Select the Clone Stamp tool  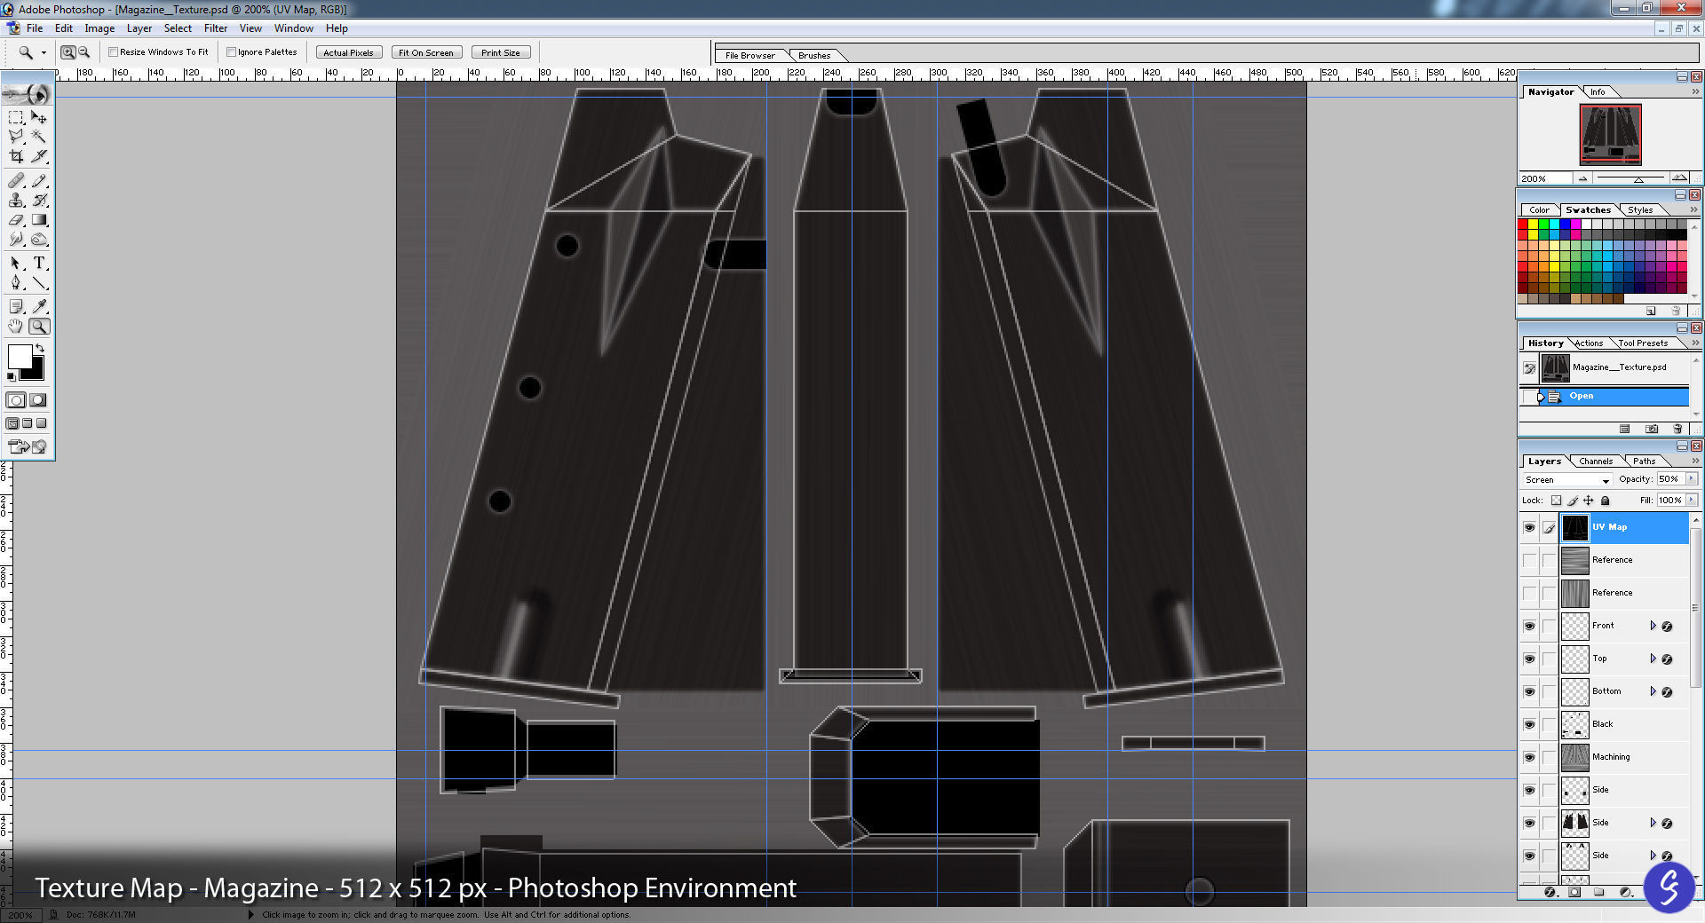tap(16, 200)
